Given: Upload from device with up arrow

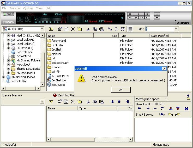Looking at the screenshot, I should (x=119, y=102).
